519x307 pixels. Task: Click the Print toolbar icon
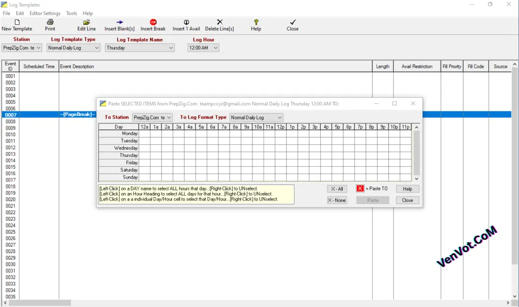[x=50, y=22]
